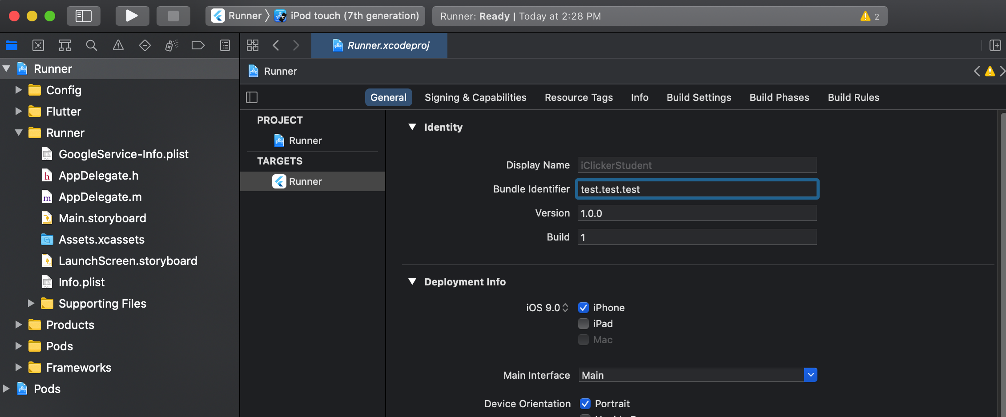Show the Issue navigator warning triangle
This screenshot has height=417, width=1006.
tap(118, 45)
